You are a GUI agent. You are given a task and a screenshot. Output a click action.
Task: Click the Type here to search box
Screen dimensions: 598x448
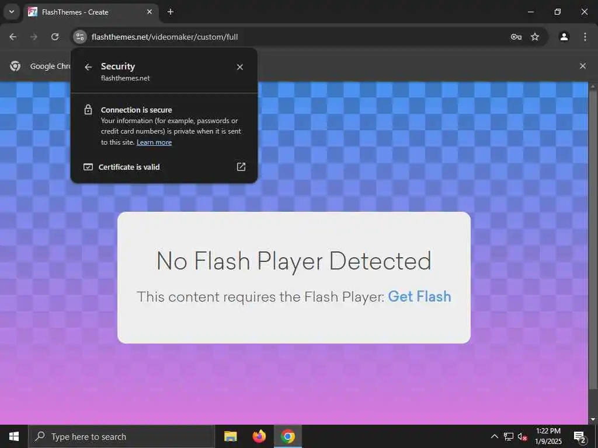pyautogui.click(x=121, y=436)
